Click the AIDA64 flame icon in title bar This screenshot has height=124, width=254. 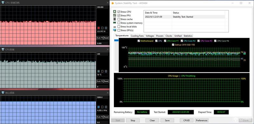(x=113, y=3)
